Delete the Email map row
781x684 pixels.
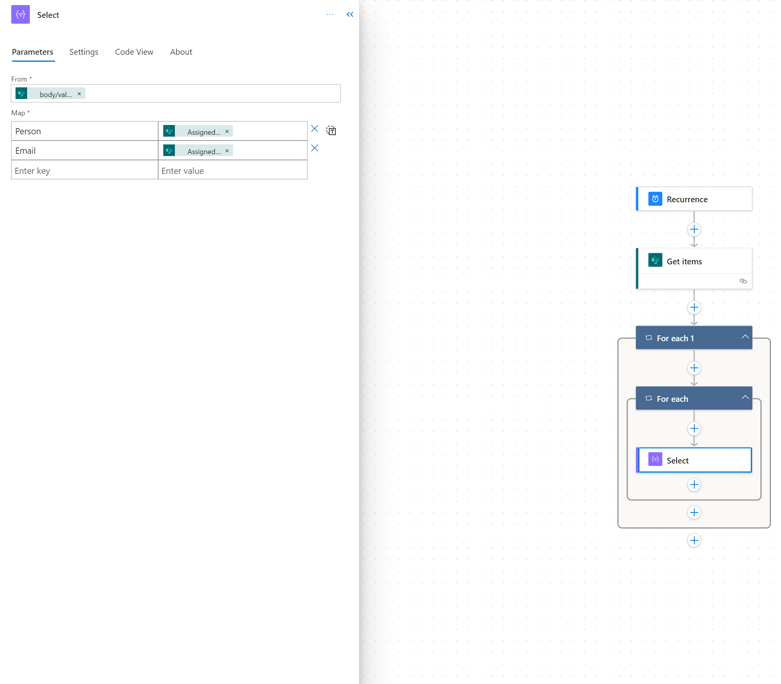[x=314, y=148]
